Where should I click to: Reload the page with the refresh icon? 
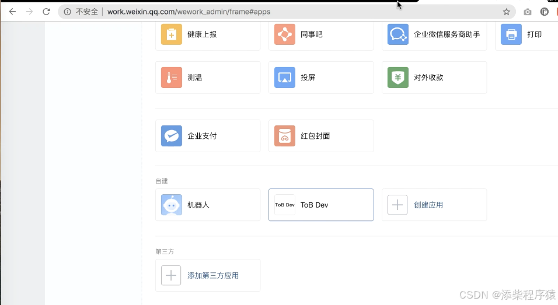coord(46,12)
